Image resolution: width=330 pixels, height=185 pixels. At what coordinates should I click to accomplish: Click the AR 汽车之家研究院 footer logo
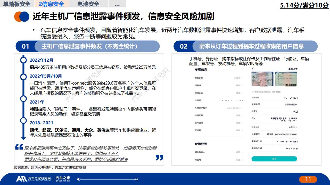(34, 179)
